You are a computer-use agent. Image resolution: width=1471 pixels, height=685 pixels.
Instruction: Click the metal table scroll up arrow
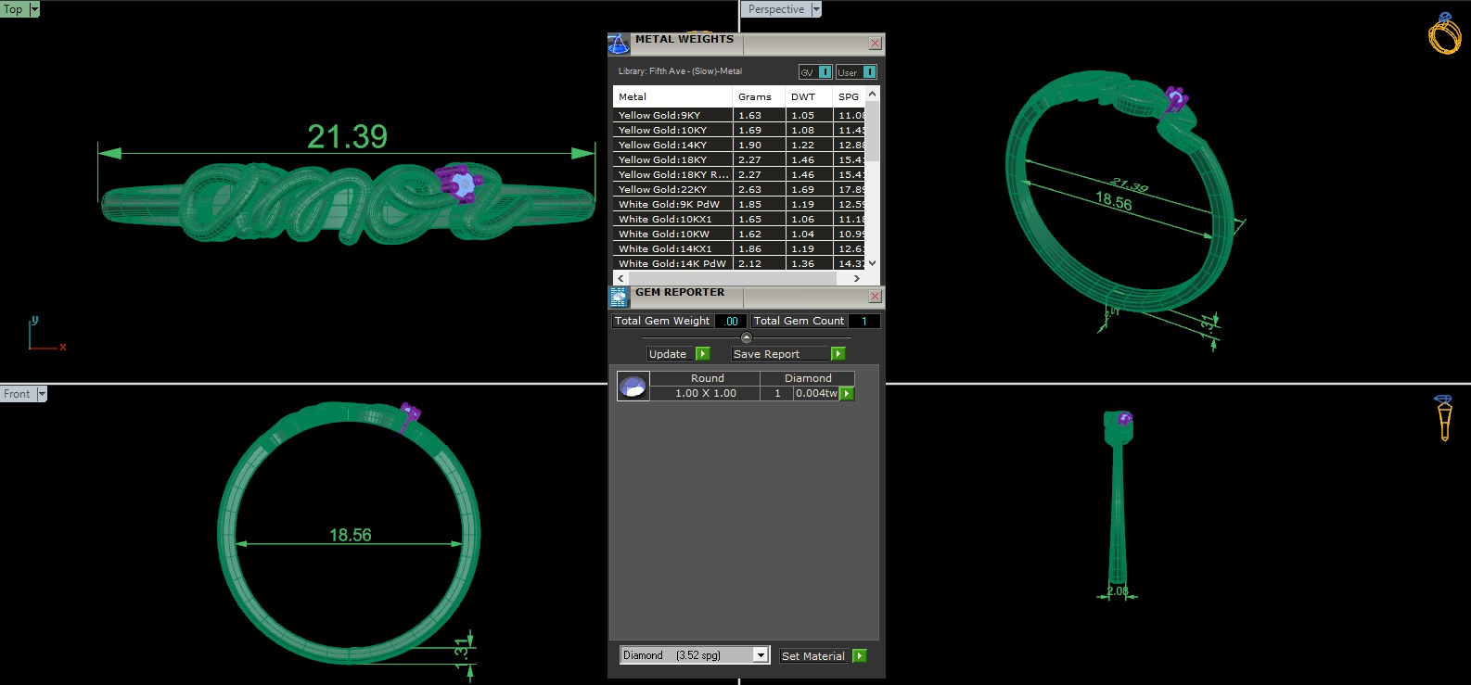872,94
